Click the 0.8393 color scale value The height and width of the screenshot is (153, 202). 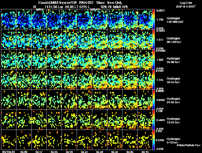click(x=161, y=100)
